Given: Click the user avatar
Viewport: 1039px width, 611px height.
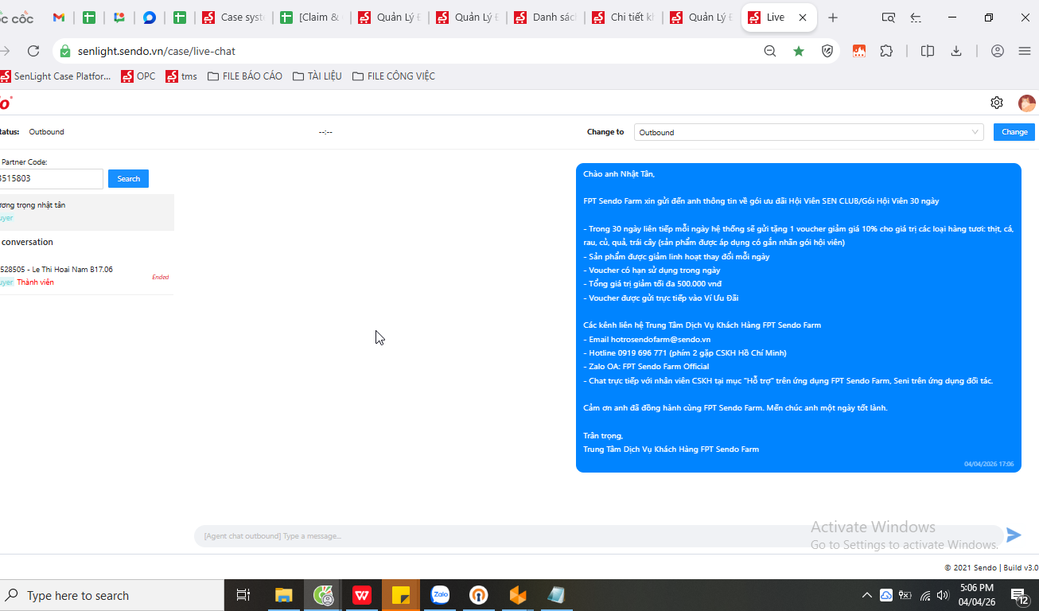Looking at the screenshot, I should click(x=1027, y=103).
